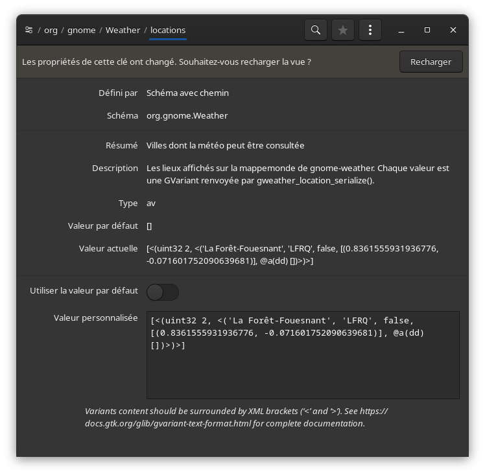Open the search button in header

click(x=315, y=30)
